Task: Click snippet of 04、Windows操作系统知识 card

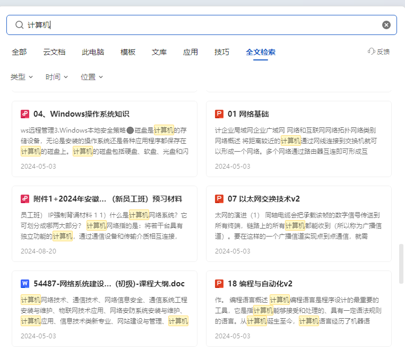Action: [x=105, y=141]
